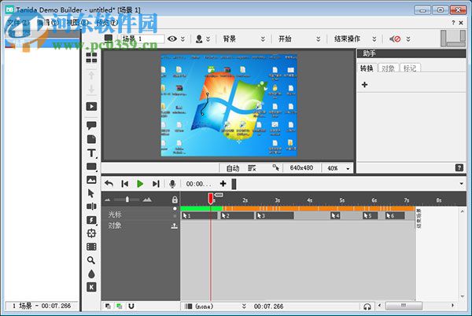The height and width of the screenshot is (316, 472).
Task: Select cursor clip 1 on timeline
Action: pyautogui.click(x=199, y=215)
